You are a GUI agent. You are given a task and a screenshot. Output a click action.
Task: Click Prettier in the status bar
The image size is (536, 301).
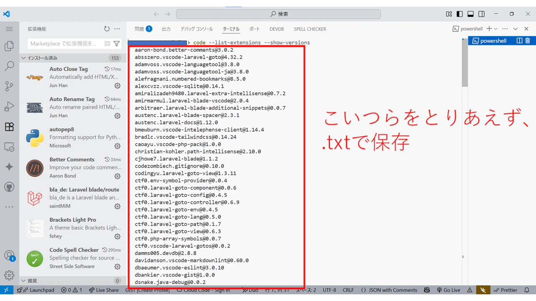coord(505,290)
